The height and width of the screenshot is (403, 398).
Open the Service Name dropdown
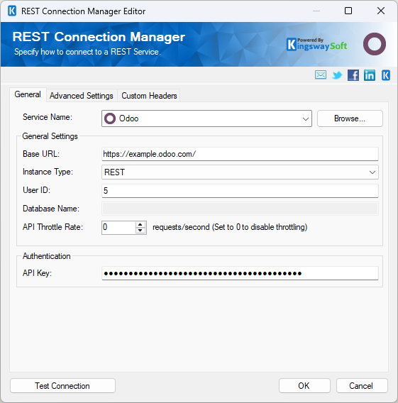coord(206,118)
